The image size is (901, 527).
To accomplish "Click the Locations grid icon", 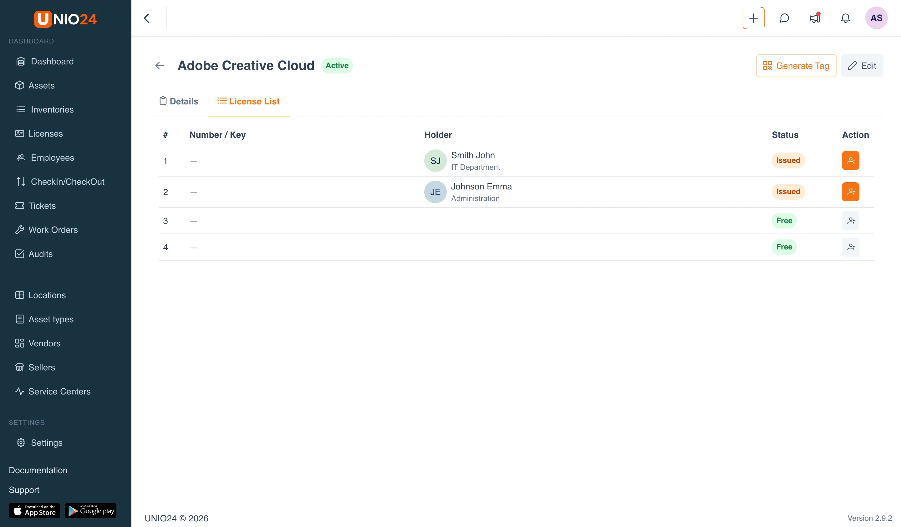I will tap(20, 295).
